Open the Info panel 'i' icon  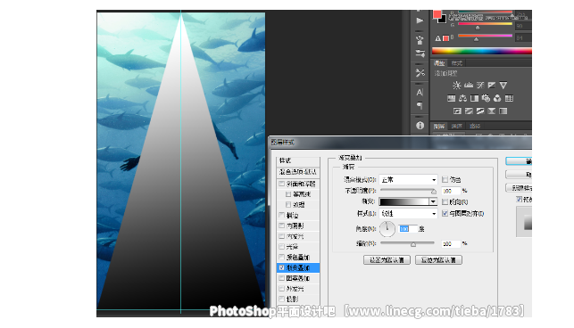[420, 126]
